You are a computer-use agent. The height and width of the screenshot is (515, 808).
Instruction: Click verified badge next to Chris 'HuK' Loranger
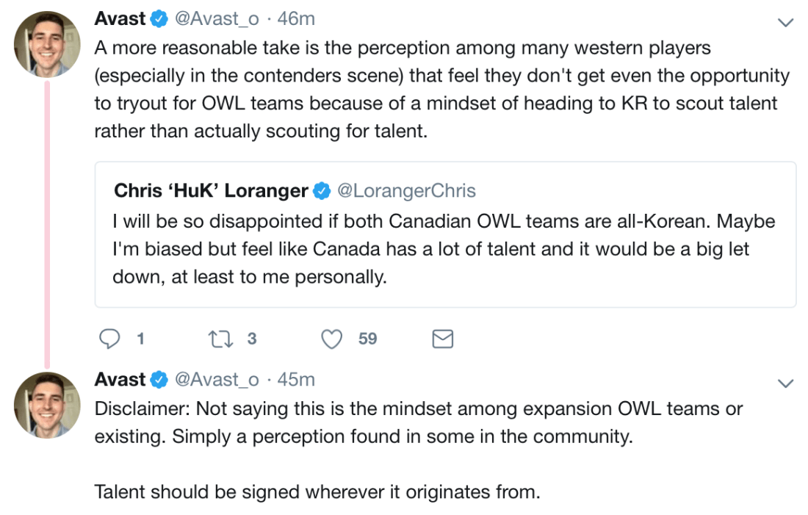click(x=322, y=192)
